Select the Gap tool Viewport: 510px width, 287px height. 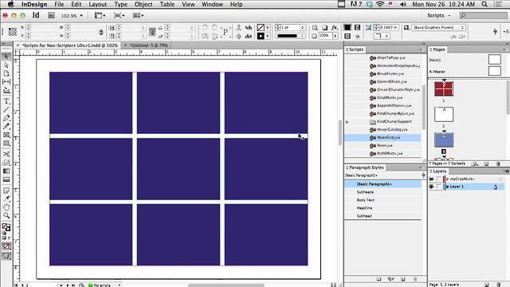pos(6,81)
